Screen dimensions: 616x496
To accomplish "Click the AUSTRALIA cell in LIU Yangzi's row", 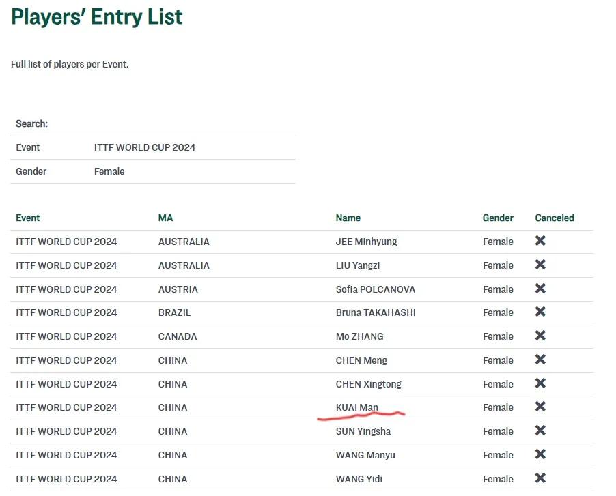I will (x=184, y=265).
